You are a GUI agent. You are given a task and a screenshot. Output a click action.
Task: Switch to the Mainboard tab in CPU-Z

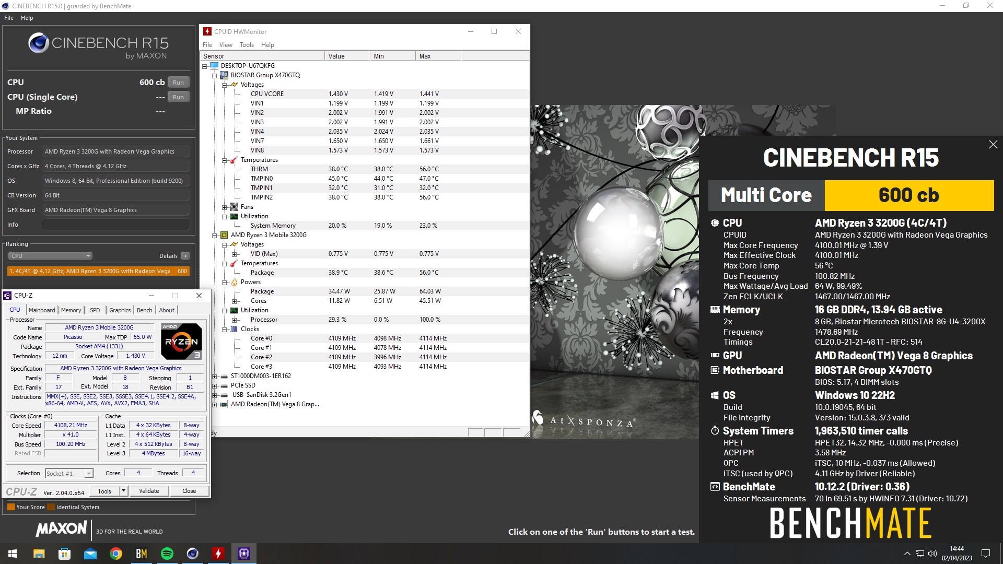42,310
